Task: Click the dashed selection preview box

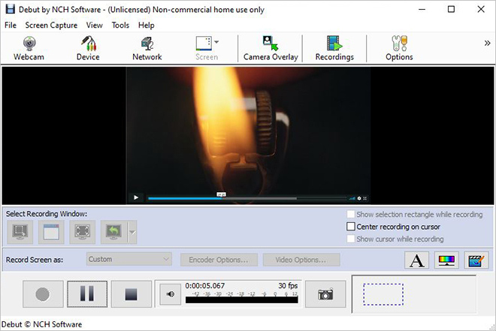Action: [x=383, y=294]
